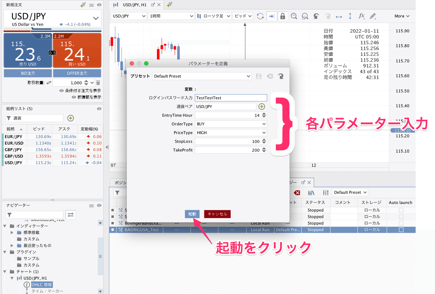Hide the 新規注文 panel with eye icon
Viewport: 435px width, 294px height.
click(x=99, y=5)
